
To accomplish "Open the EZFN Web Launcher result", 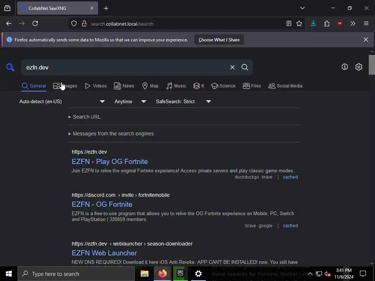I will (104, 253).
